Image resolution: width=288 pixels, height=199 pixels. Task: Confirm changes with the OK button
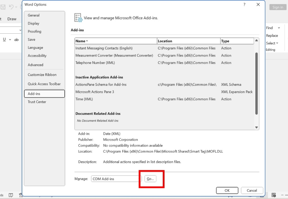(227, 190)
